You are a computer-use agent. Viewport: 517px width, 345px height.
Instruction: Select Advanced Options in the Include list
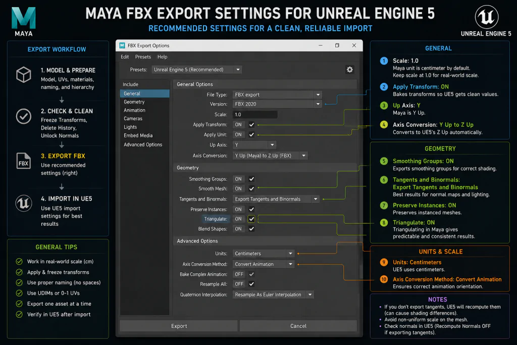click(x=145, y=144)
